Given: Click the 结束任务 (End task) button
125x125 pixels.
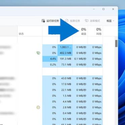Looking at the screenshot, I should 73,21.
